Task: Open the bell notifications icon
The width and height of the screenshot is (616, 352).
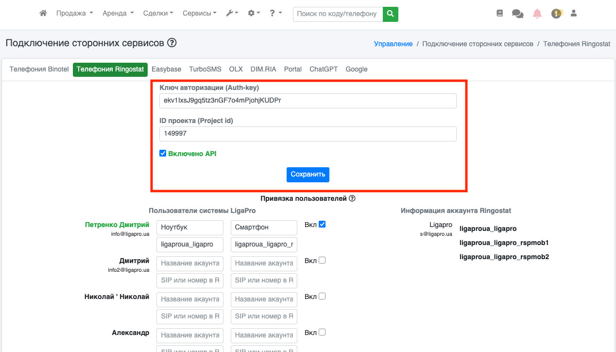Action: (x=537, y=14)
